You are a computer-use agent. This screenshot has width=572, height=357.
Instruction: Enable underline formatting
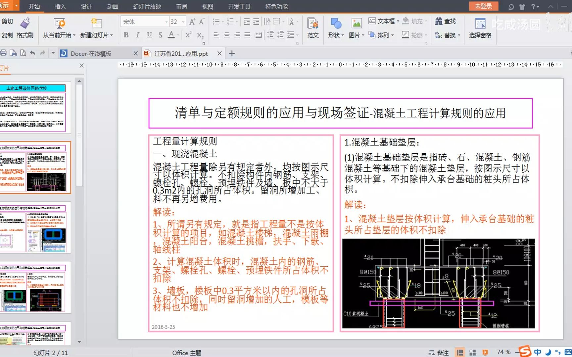coord(149,34)
